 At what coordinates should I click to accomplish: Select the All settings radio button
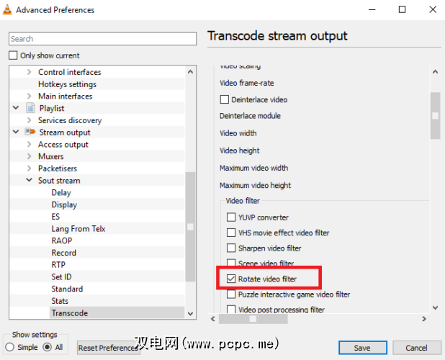point(47,347)
